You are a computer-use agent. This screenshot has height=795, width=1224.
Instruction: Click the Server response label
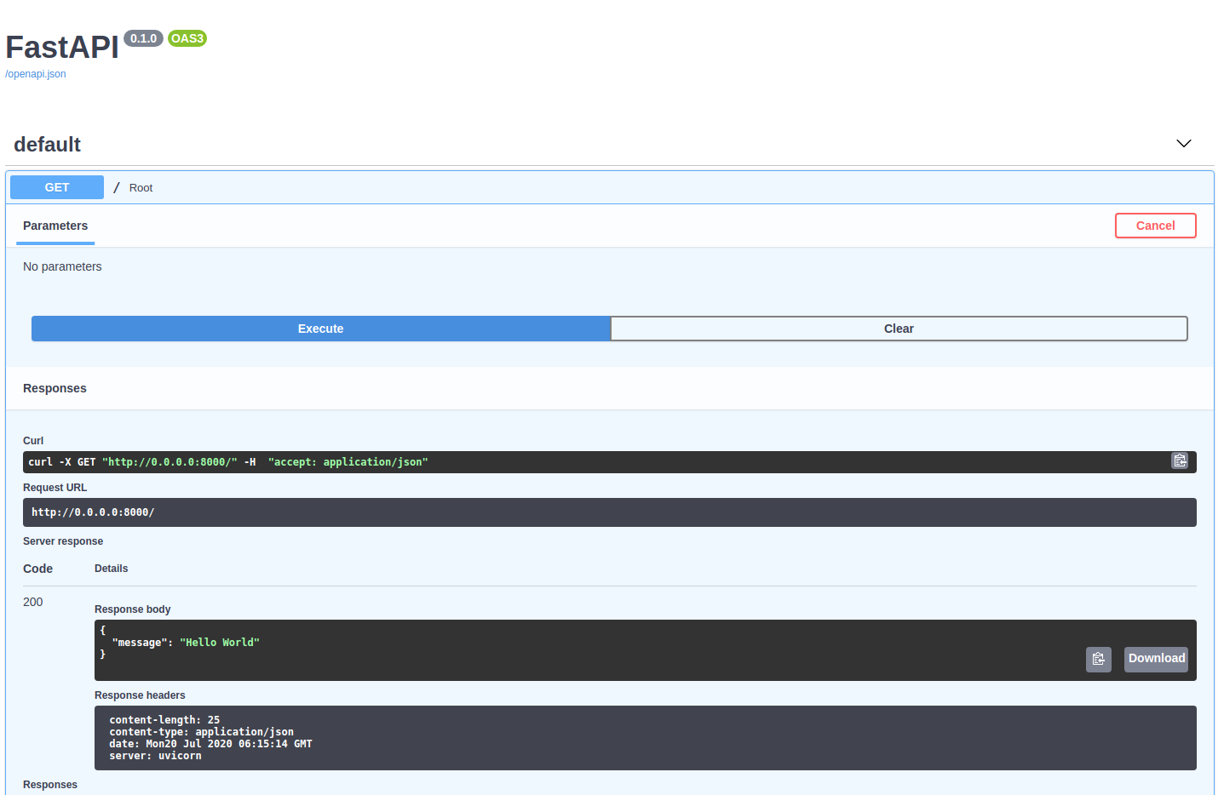(x=63, y=541)
